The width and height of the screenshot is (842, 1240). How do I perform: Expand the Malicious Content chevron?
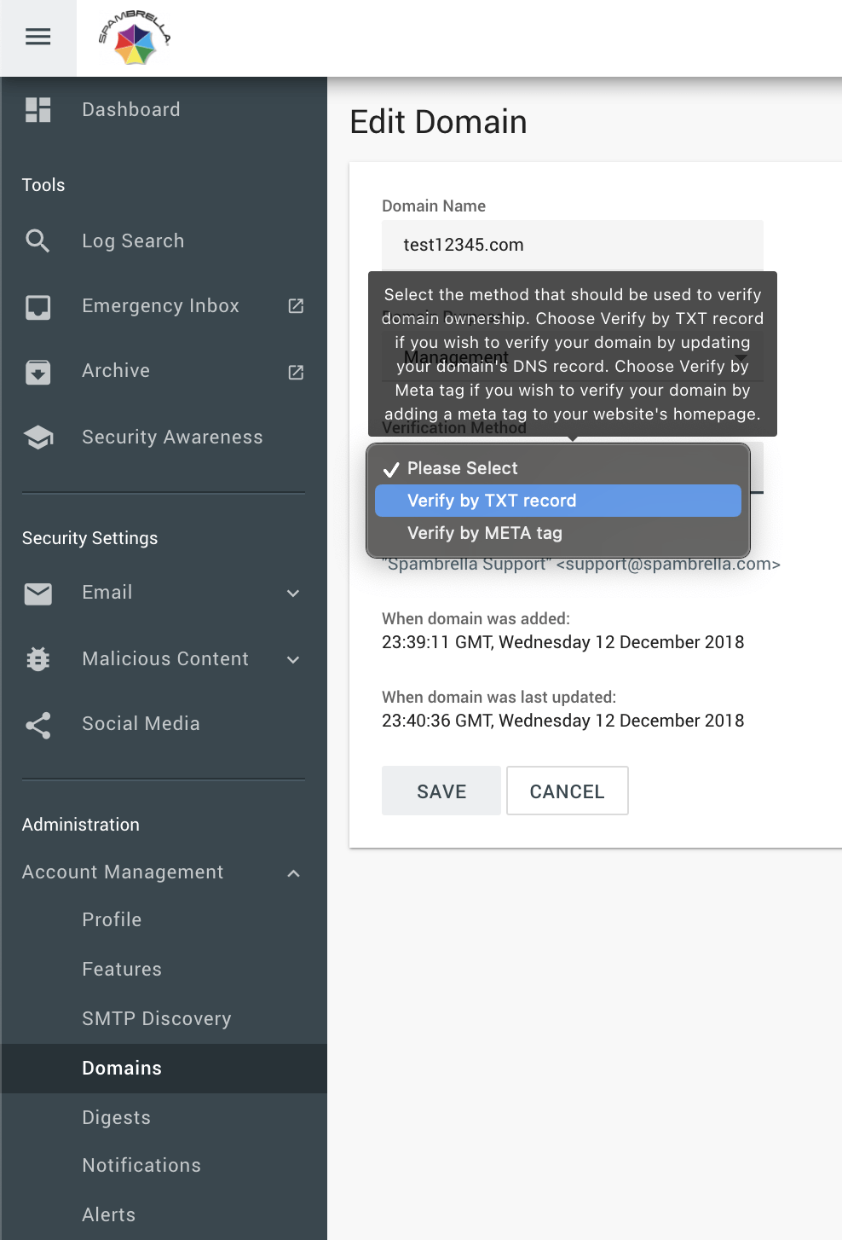click(293, 659)
